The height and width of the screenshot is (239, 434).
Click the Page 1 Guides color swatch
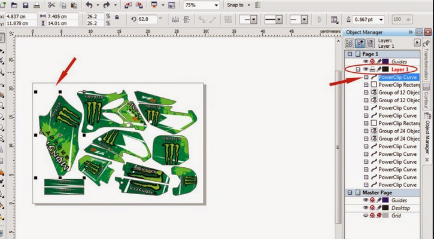click(x=386, y=62)
